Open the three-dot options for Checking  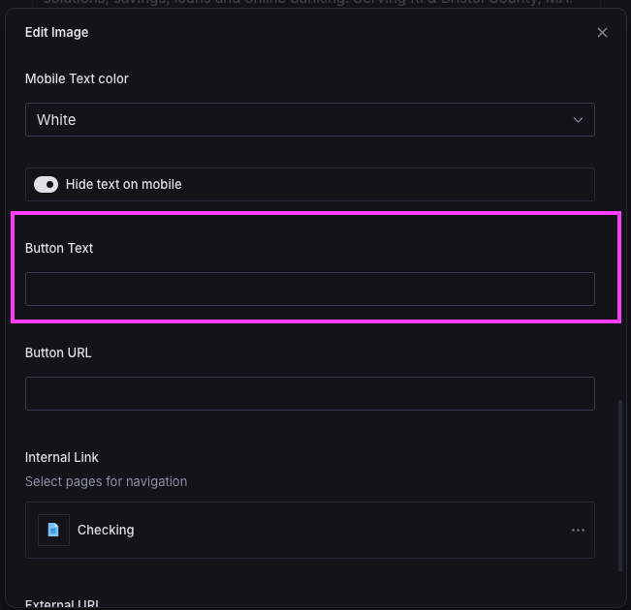pyautogui.click(x=578, y=530)
